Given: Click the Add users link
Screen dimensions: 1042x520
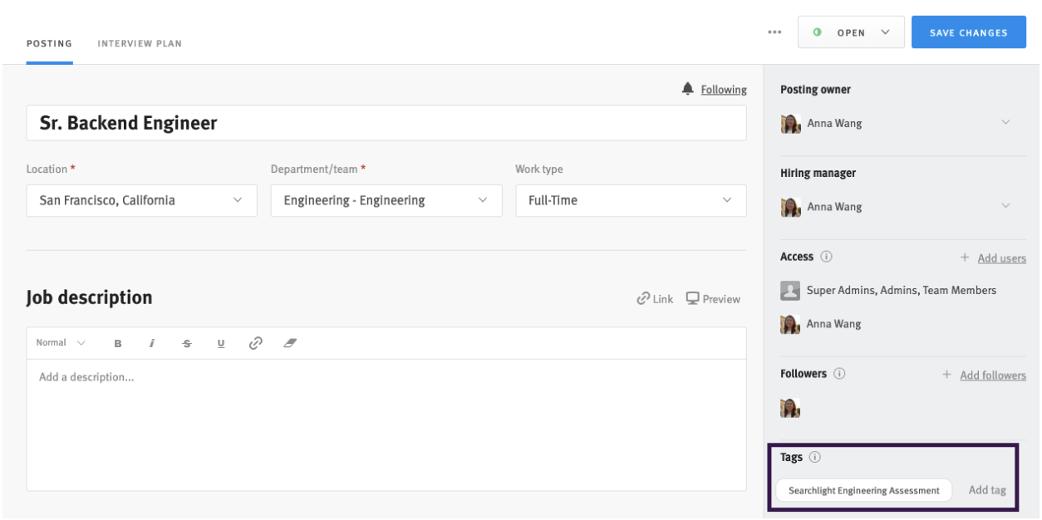Looking at the screenshot, I should click(1001, 258).
